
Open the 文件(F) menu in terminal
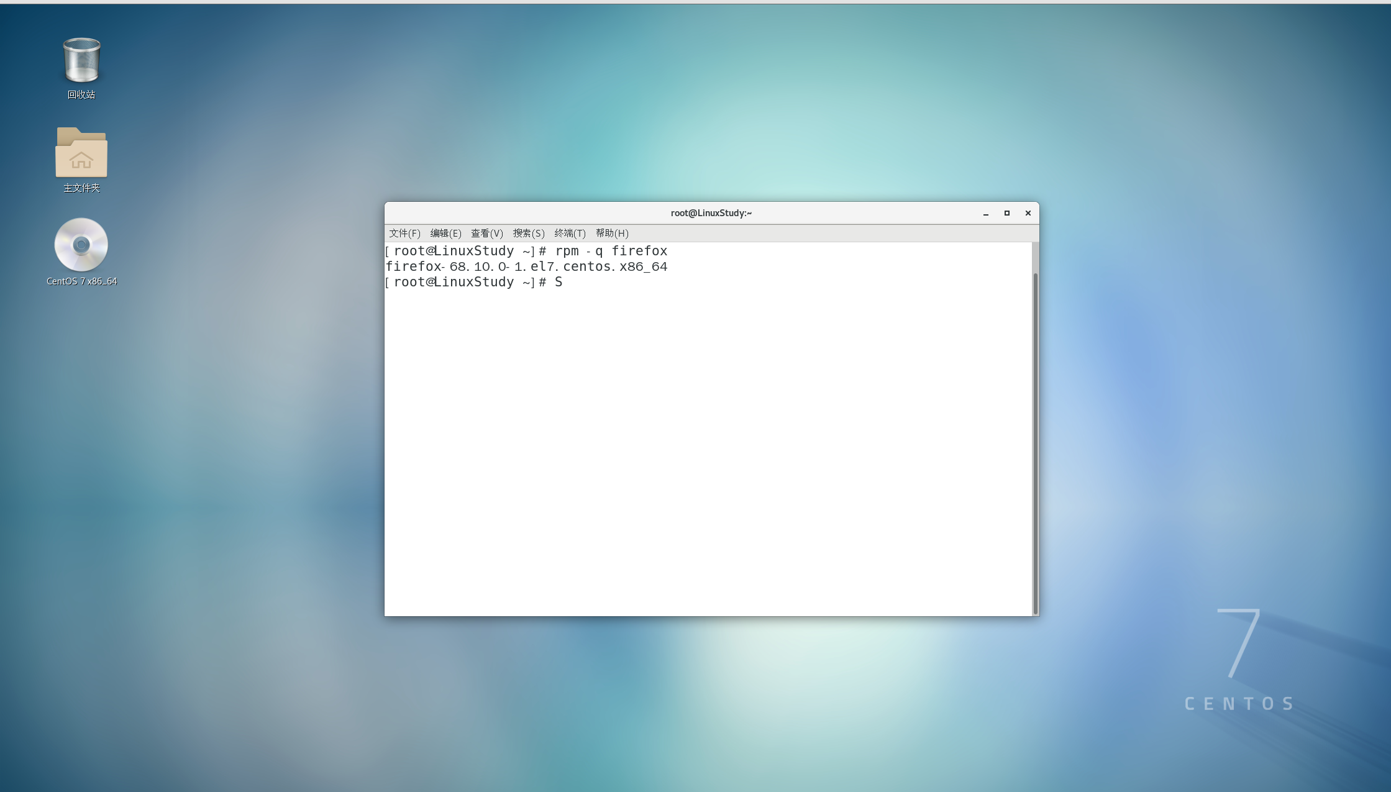tap(404, 234)
